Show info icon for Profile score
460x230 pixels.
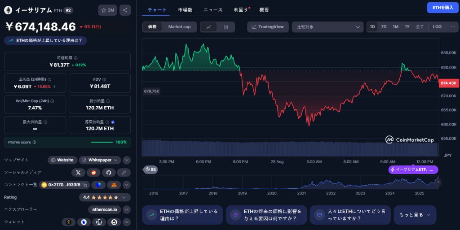34,142
